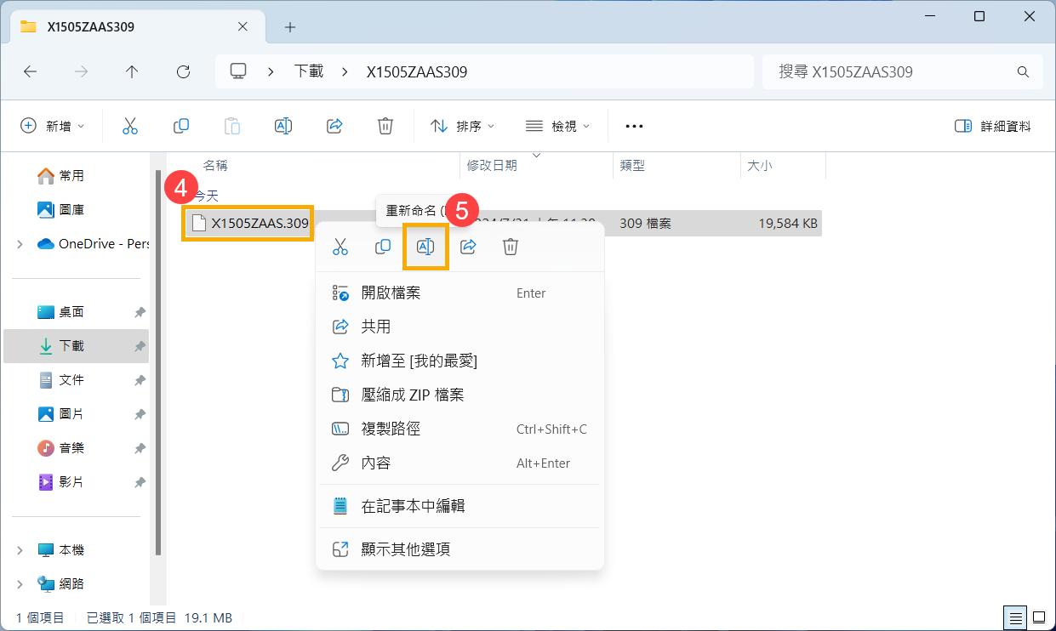Switch to large thumbnails view in status bar
1056x631 pixels.
point(1039,617)
